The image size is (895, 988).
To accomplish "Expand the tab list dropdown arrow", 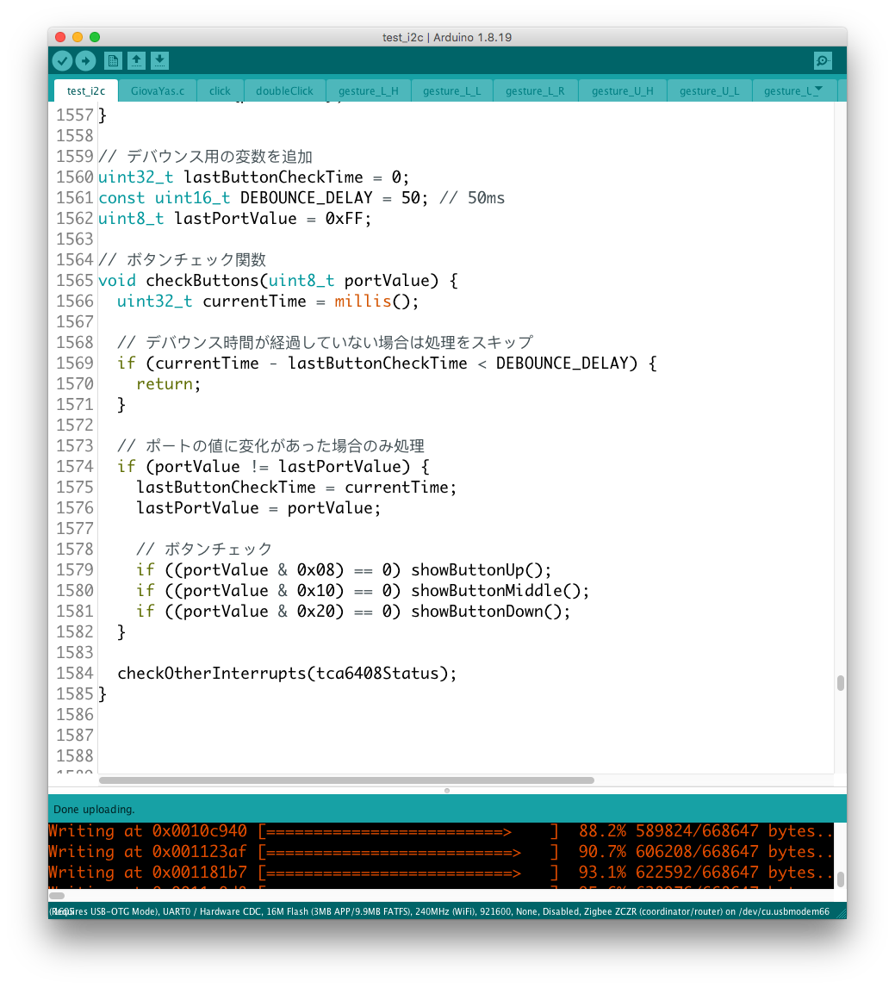I will coord(818,89).
